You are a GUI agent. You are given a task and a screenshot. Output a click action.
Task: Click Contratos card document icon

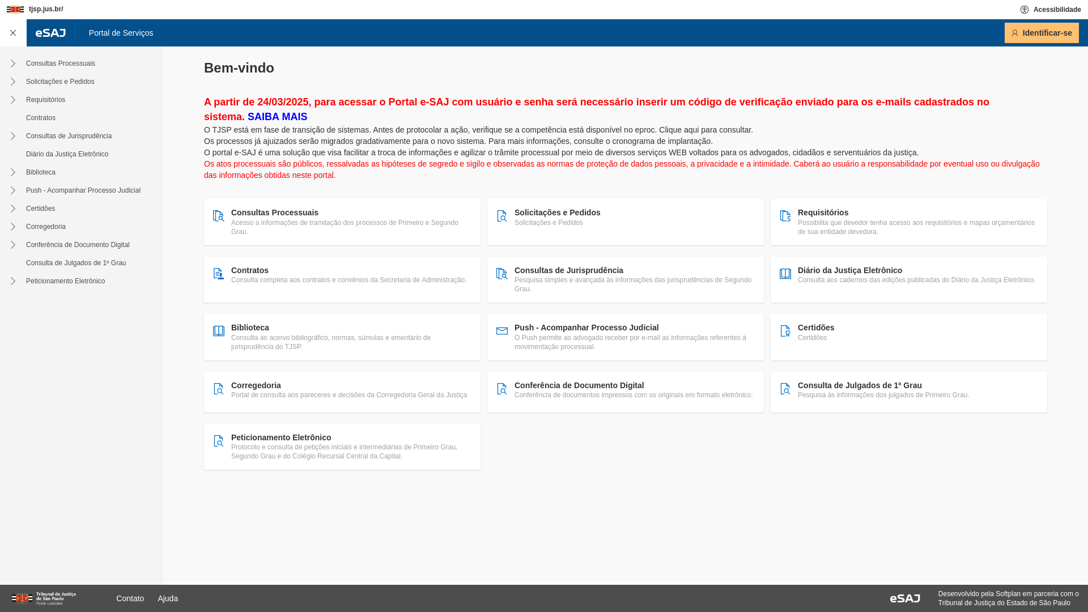219,274
